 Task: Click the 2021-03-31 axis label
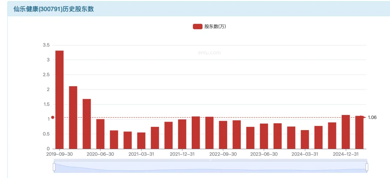point(141,154)
